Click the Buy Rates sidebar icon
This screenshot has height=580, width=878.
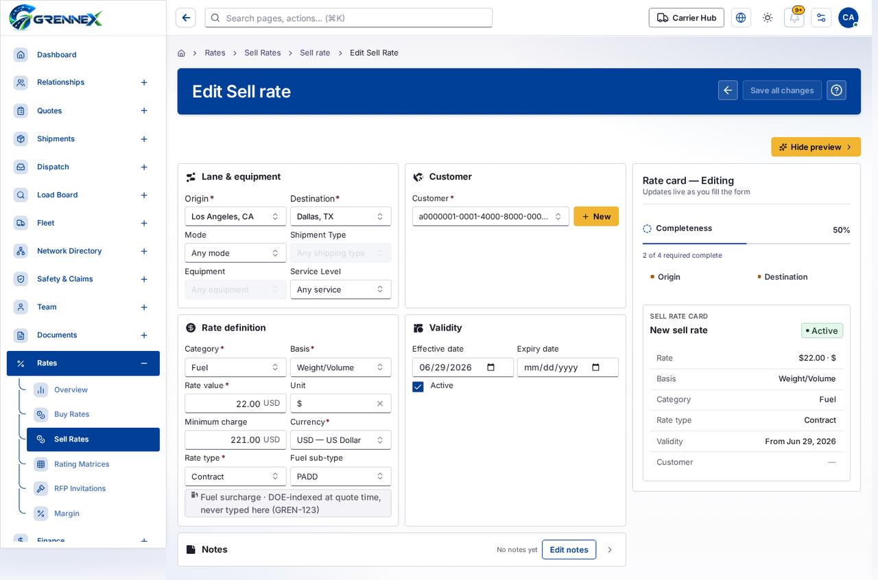(x=41, y=414)
